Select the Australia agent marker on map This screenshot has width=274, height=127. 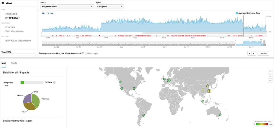[220, 115]
